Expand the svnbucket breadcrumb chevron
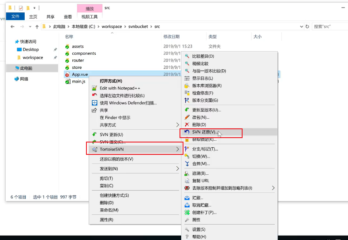The image size is (348, 240). 151,26
